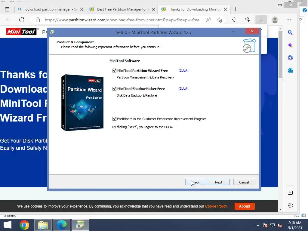Toggle Customer Experience Improvement Program checkbox
Viewport: 308px width, 231px height.
114,119
